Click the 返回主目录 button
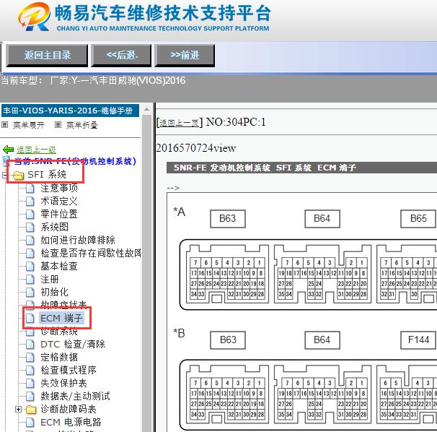Screen dimensions: 437x432 47,56
